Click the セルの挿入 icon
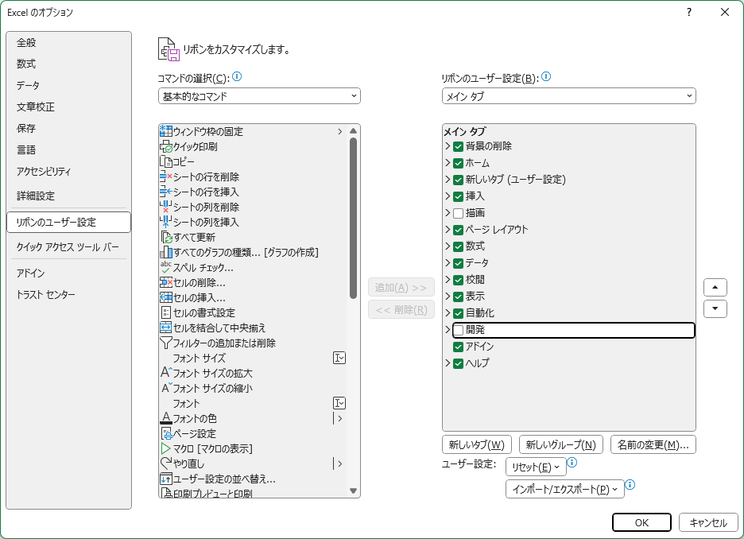This screenshot has height=539, width=744. point(165,297)
